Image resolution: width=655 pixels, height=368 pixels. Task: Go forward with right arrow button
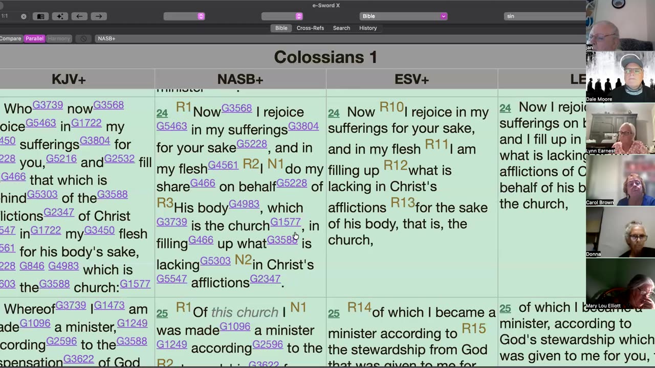[x=98, y=16]
